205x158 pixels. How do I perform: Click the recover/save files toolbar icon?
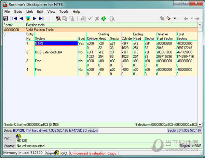point(58,19)
